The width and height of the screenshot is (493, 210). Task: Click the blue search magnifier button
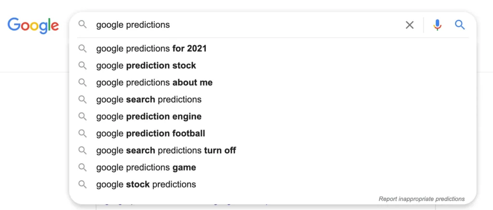pos(460,25)
